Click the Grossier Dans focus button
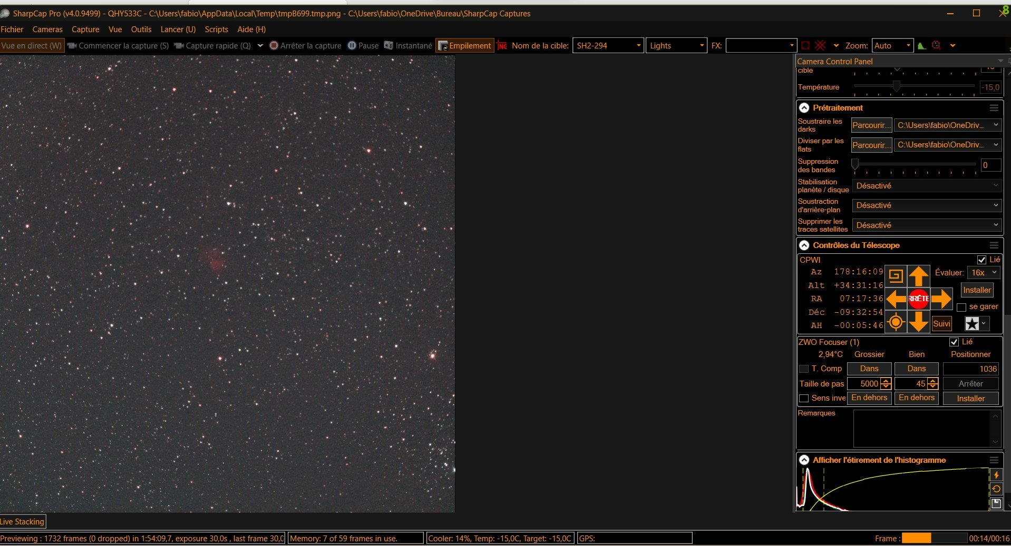The image size is (1011, 546). pos(869,369)
